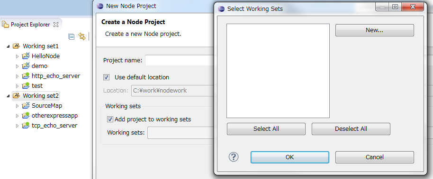Uncheck Use default location
The height and width of the screenshot is (179, 433).
[106, 77]
